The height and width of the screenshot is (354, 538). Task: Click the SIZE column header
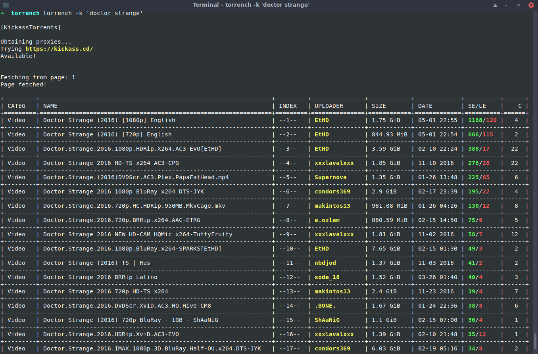379,106
